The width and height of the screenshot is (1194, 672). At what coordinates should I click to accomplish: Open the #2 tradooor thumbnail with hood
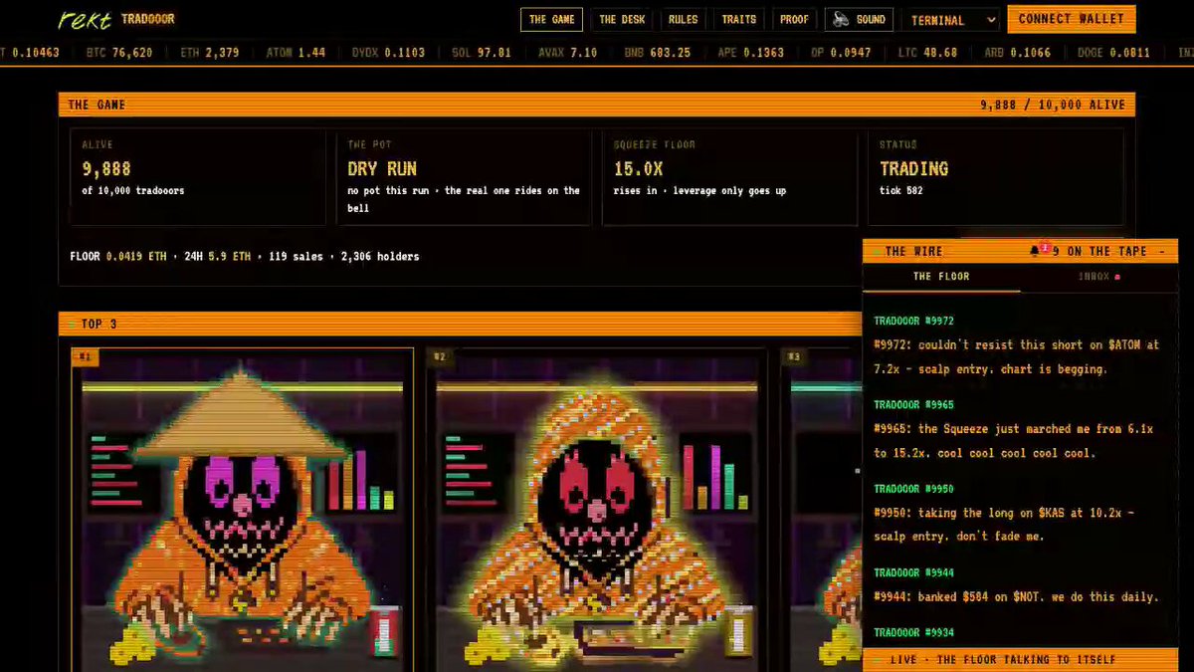tap(596, 509)
